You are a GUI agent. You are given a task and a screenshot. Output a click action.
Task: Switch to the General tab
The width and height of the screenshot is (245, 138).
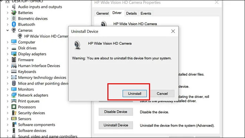(102, 13)
